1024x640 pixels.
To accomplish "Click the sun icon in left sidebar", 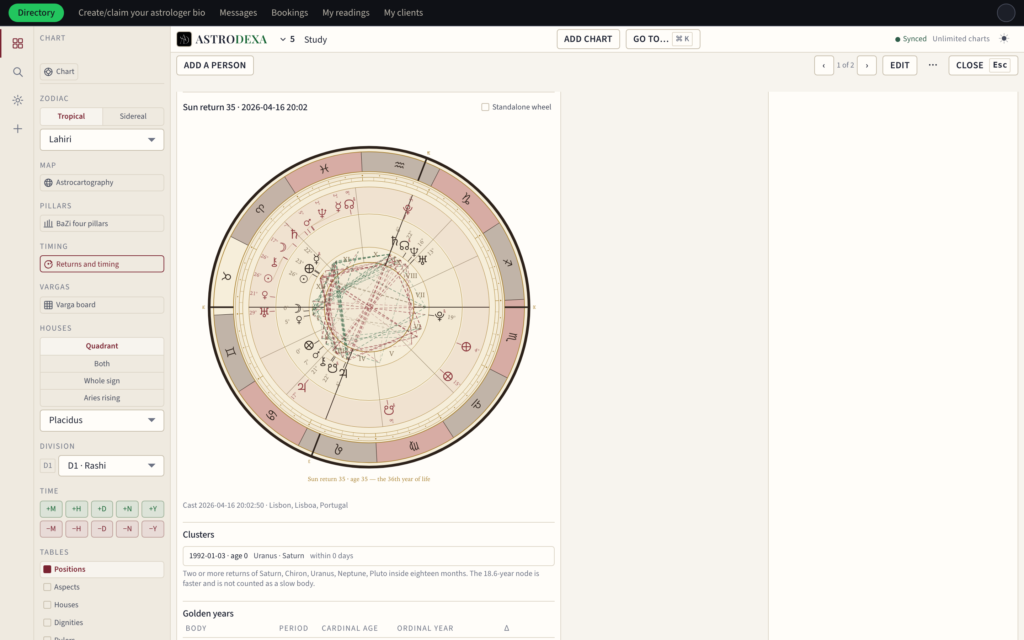I will [18, 100].
